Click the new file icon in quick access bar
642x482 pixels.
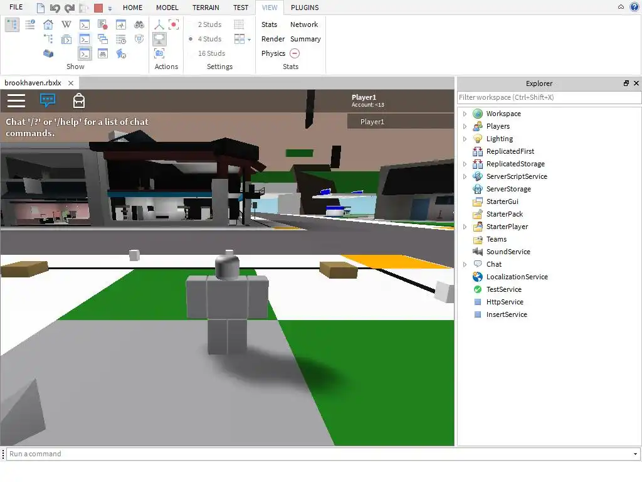tap(41, 8)
